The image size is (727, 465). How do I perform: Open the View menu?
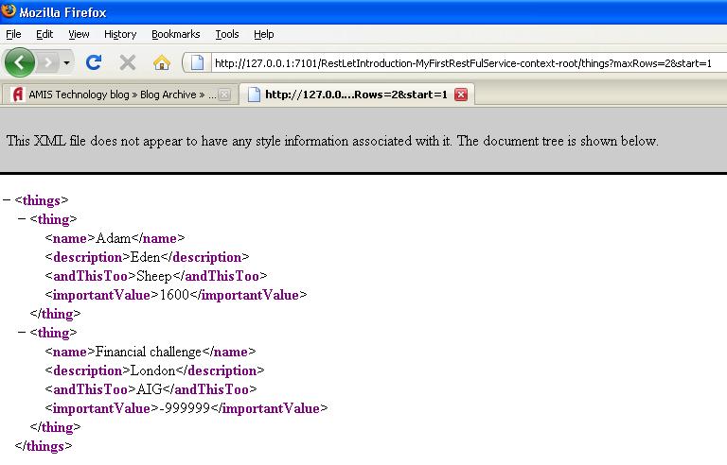tap(79, 34)
